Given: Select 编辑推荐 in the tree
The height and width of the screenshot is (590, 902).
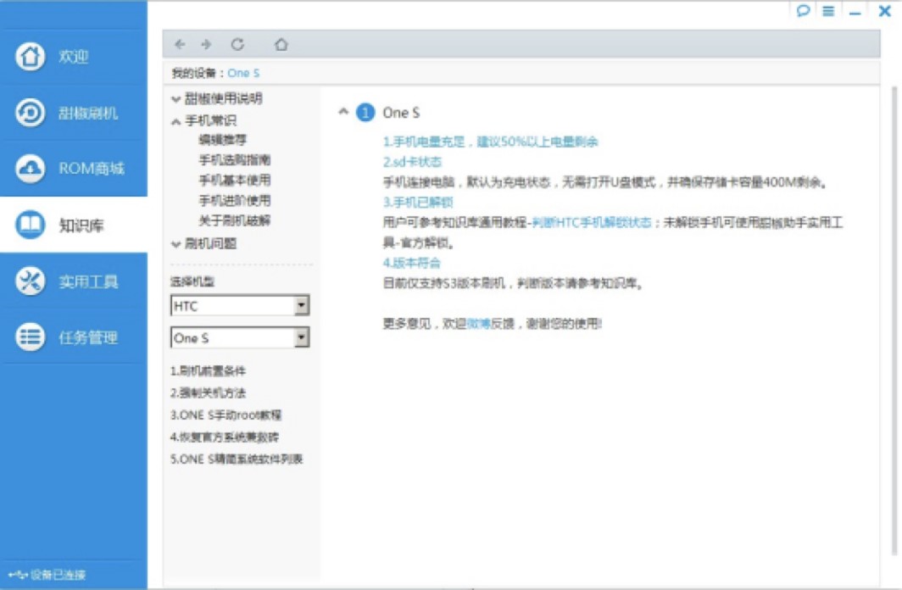Looking at the screenshot, I should click(223, 140).
